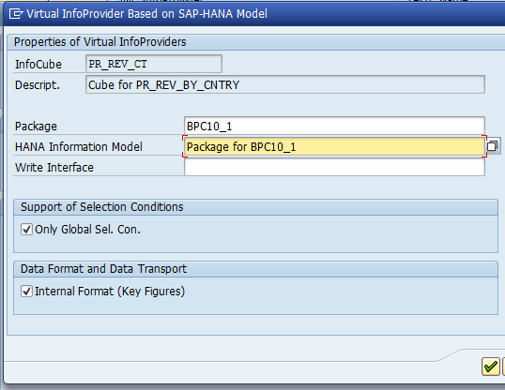Click the Descript. field with Cube text
Image resolution: width=505 pixels, height=390 pixels.
[285, 84]
